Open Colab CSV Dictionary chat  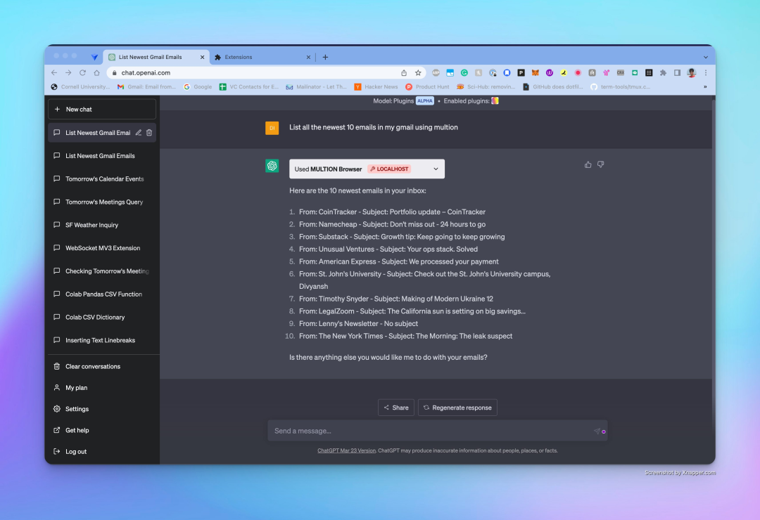tap(102, 317)
